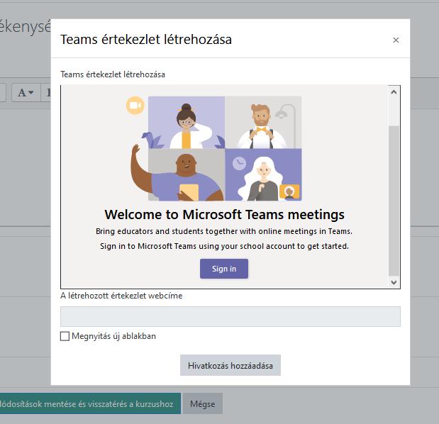Click the Welcome to Microsoft Teams meetings heading

tap(224, 215)
